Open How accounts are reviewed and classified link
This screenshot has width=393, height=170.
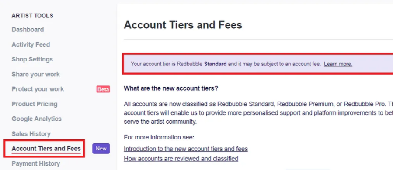tap(181, 159)
